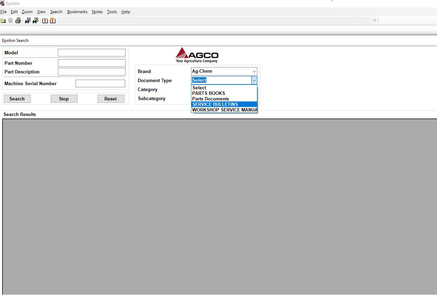
Task: Click the document tree toolbar icon
Action: coord(10,21)
